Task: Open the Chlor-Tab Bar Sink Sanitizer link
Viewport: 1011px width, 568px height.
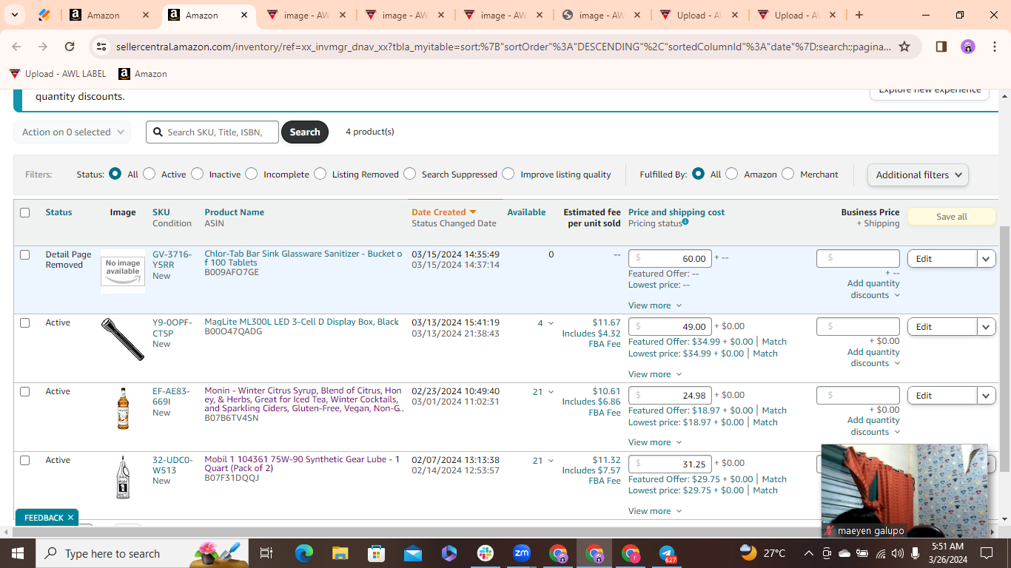Action: click(x=303, y=258)
